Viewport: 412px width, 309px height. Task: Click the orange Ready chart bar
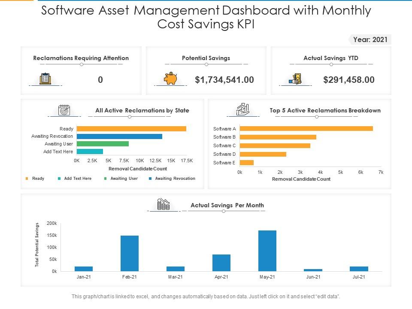click(x=131, y=129)
